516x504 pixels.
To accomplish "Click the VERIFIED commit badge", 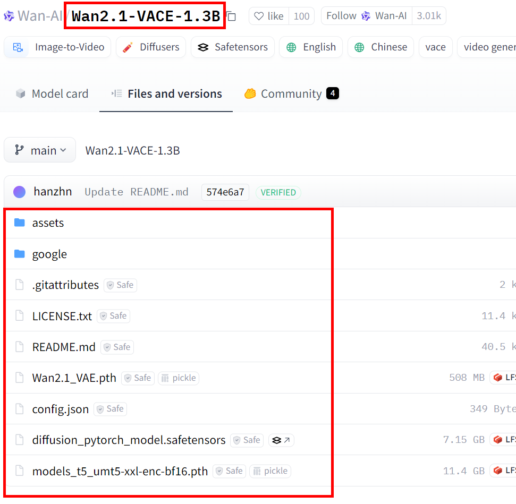I will pos(278,192).
